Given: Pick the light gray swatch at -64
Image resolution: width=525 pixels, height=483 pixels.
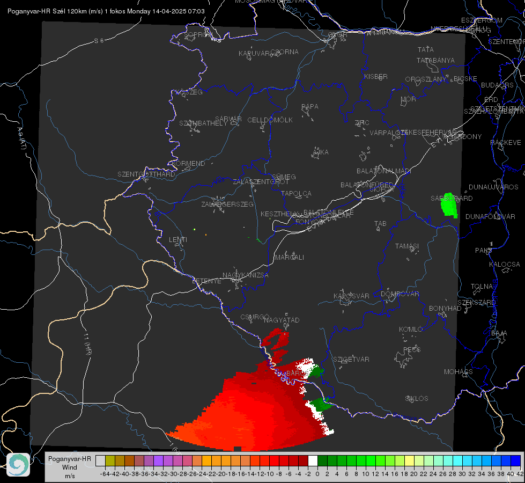Looking at the screenshot, I should pyautogui.click(x=100, y=460).
